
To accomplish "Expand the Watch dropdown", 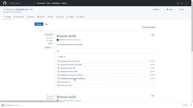I will (x=157, y=9).
